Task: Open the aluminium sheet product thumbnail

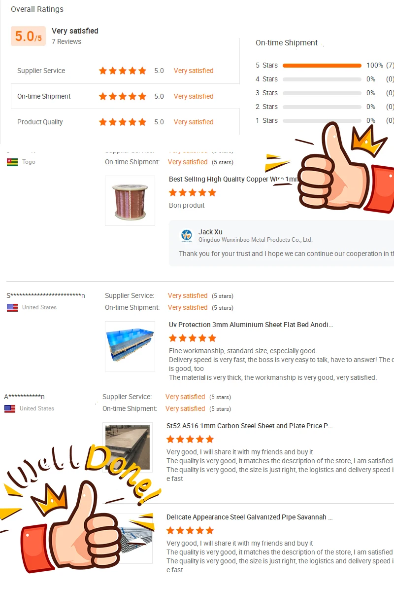Action: pyautogui.click(x=130, y=346)
